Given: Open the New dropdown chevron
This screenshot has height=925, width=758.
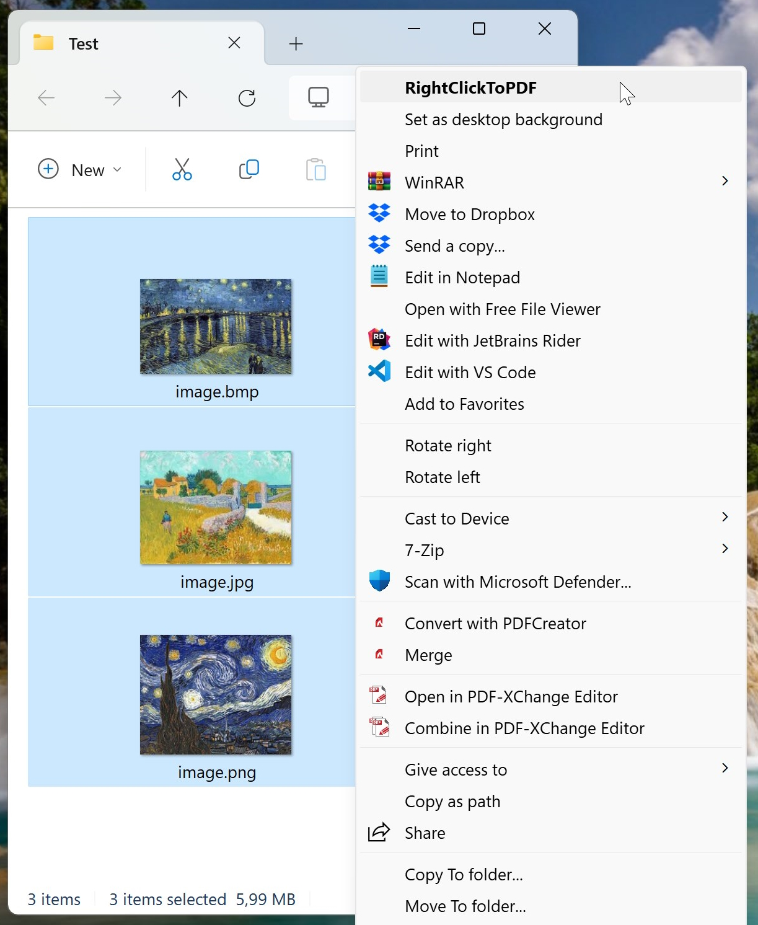Looking at the screenshot, I should pyautogui.click(x=117, y=170).
